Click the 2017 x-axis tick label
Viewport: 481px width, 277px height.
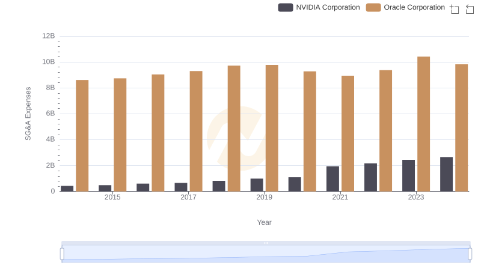(188, 197)
